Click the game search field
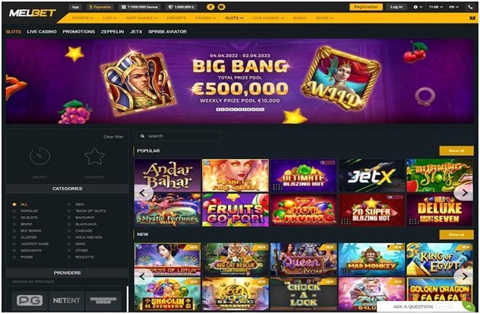 click(178, 136)
